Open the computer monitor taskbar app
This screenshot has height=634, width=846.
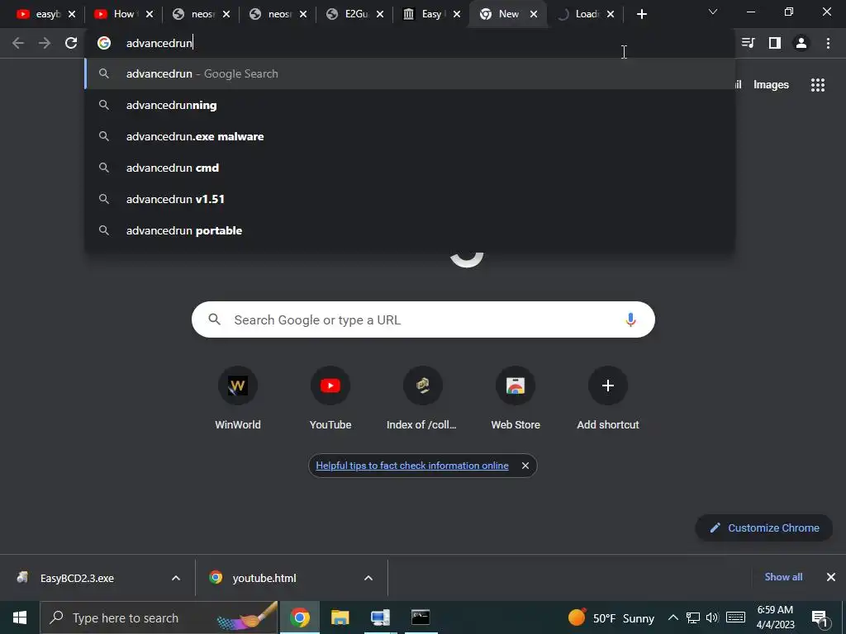[380, 617]
